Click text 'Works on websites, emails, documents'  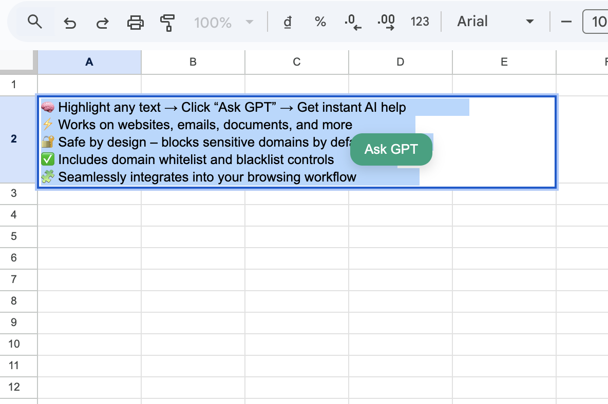point(175,125)
